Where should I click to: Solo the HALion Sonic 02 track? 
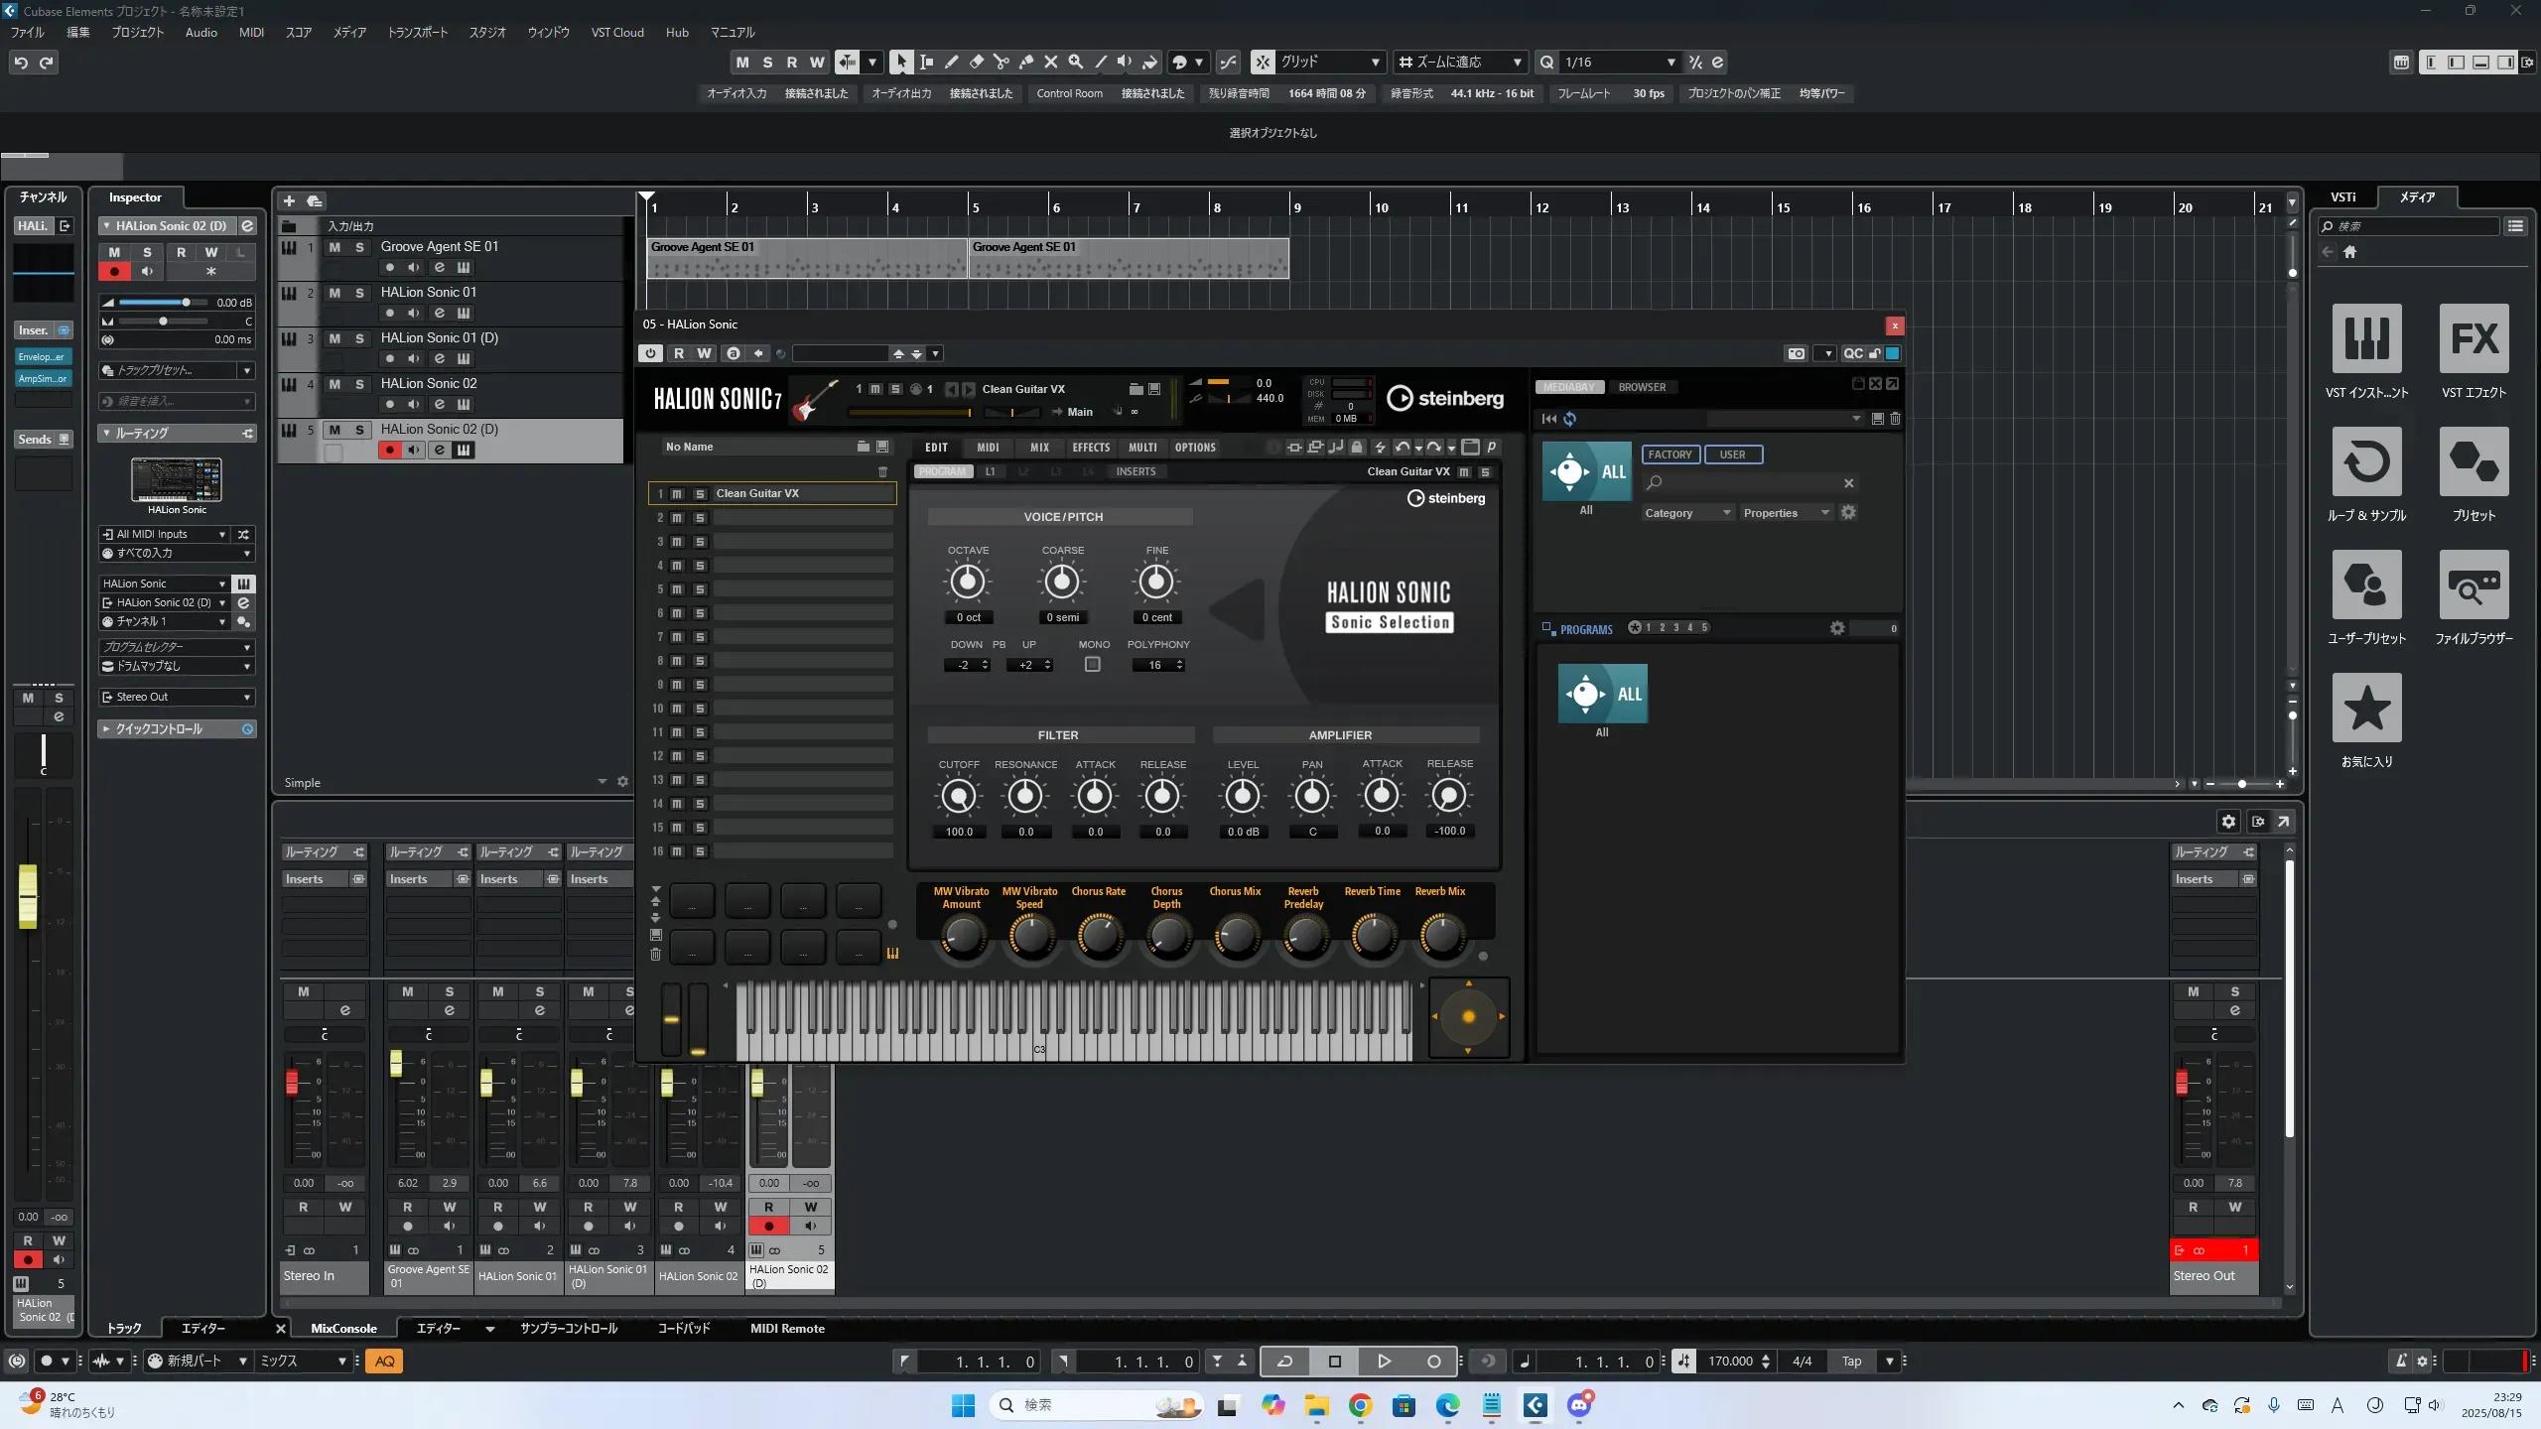[359, 384]
